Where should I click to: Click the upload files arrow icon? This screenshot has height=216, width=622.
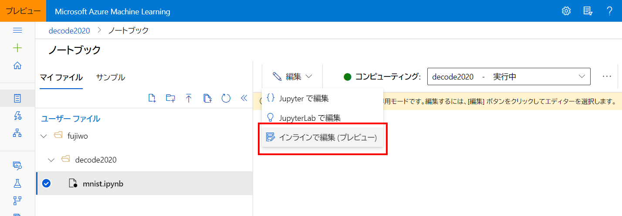tap(189, 98)
